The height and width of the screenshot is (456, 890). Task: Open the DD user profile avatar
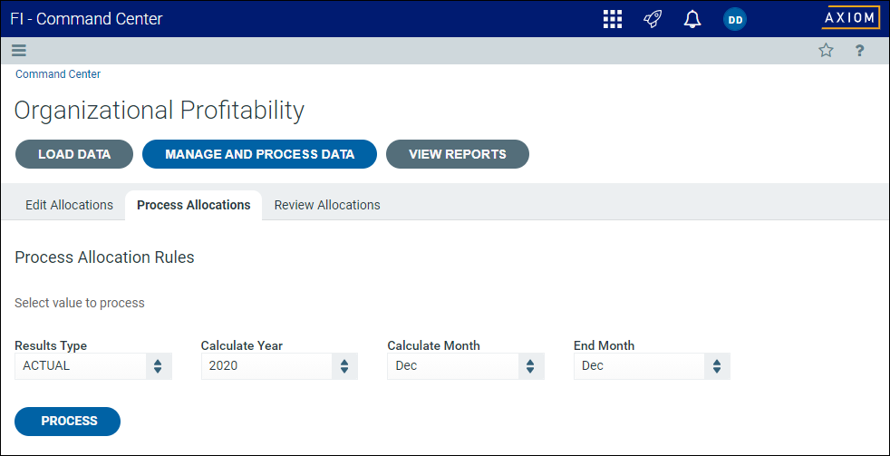click(x=735, y=19)
